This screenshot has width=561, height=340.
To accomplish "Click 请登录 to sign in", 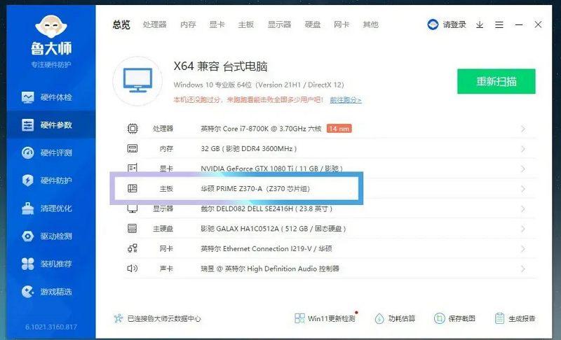I will (454, 24).
